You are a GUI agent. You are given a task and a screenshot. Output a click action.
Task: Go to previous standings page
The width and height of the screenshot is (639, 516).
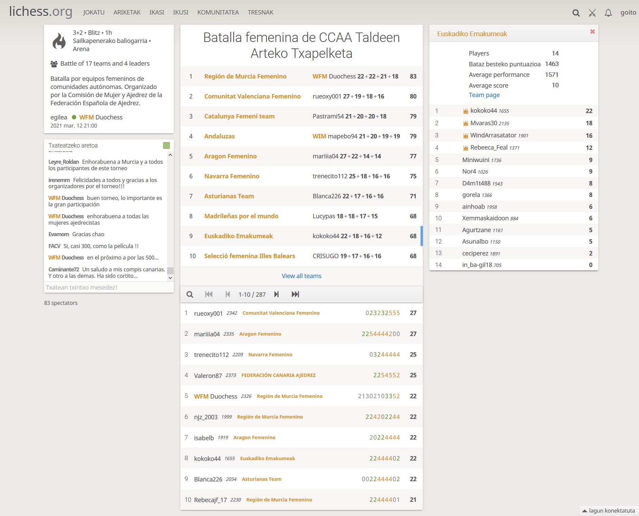228,294
